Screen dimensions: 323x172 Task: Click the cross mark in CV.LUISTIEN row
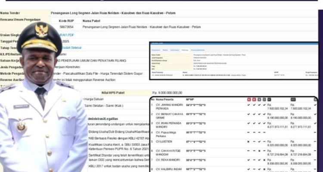pyautogui.click(x=248, y=142)
